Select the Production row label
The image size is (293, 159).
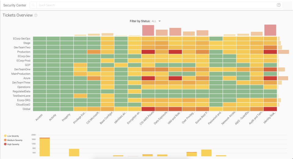click(x=24, y=52)
